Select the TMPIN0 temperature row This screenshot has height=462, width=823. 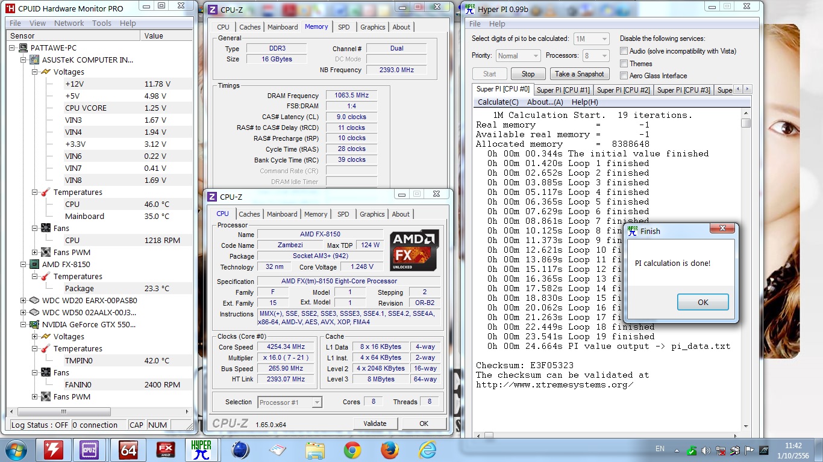pyautogui.click(x=128, y=361)
